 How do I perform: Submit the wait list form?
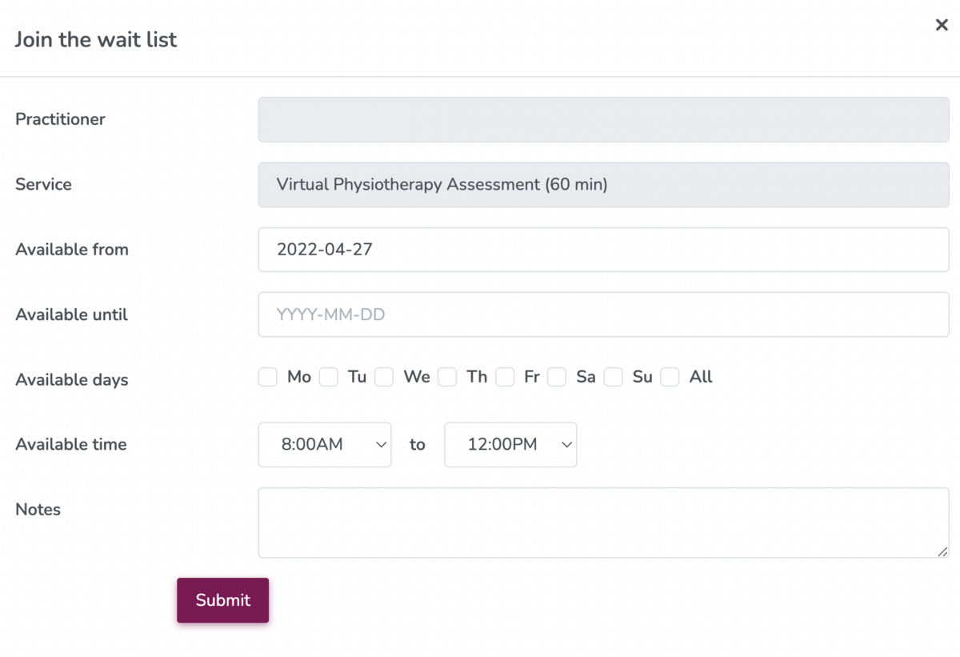[x=222, y=600]
